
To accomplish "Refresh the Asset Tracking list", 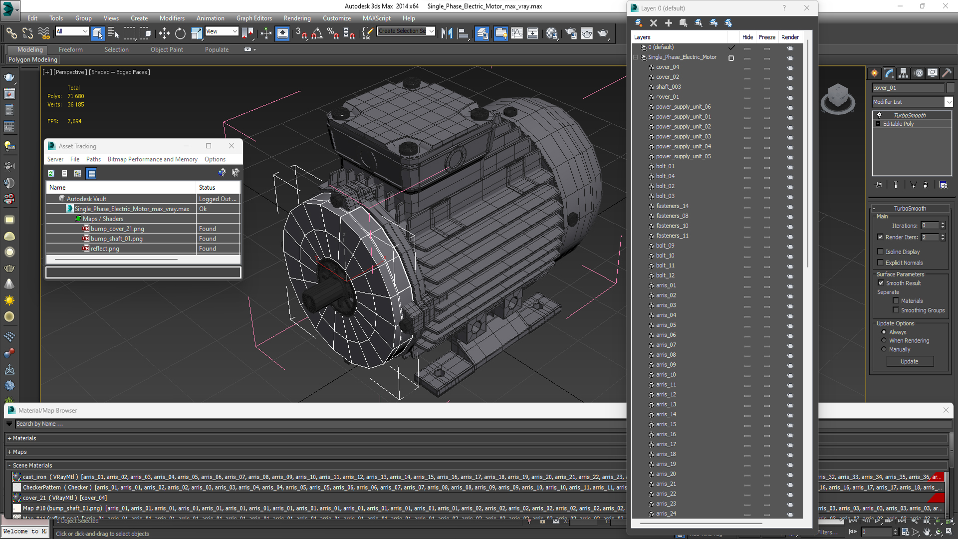I will [51, 173].
